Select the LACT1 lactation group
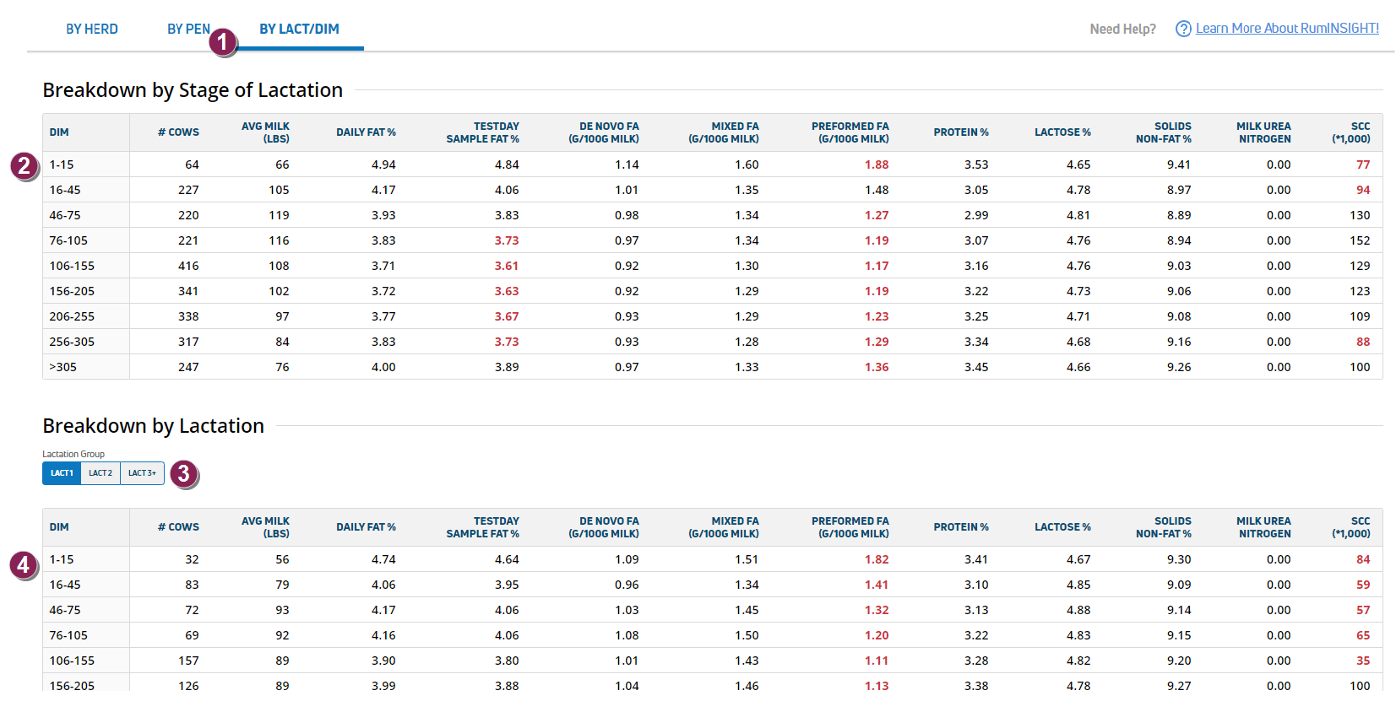The height and width of the screenshot is (712, 1396). pyautogui.click(x=62, y=473)
